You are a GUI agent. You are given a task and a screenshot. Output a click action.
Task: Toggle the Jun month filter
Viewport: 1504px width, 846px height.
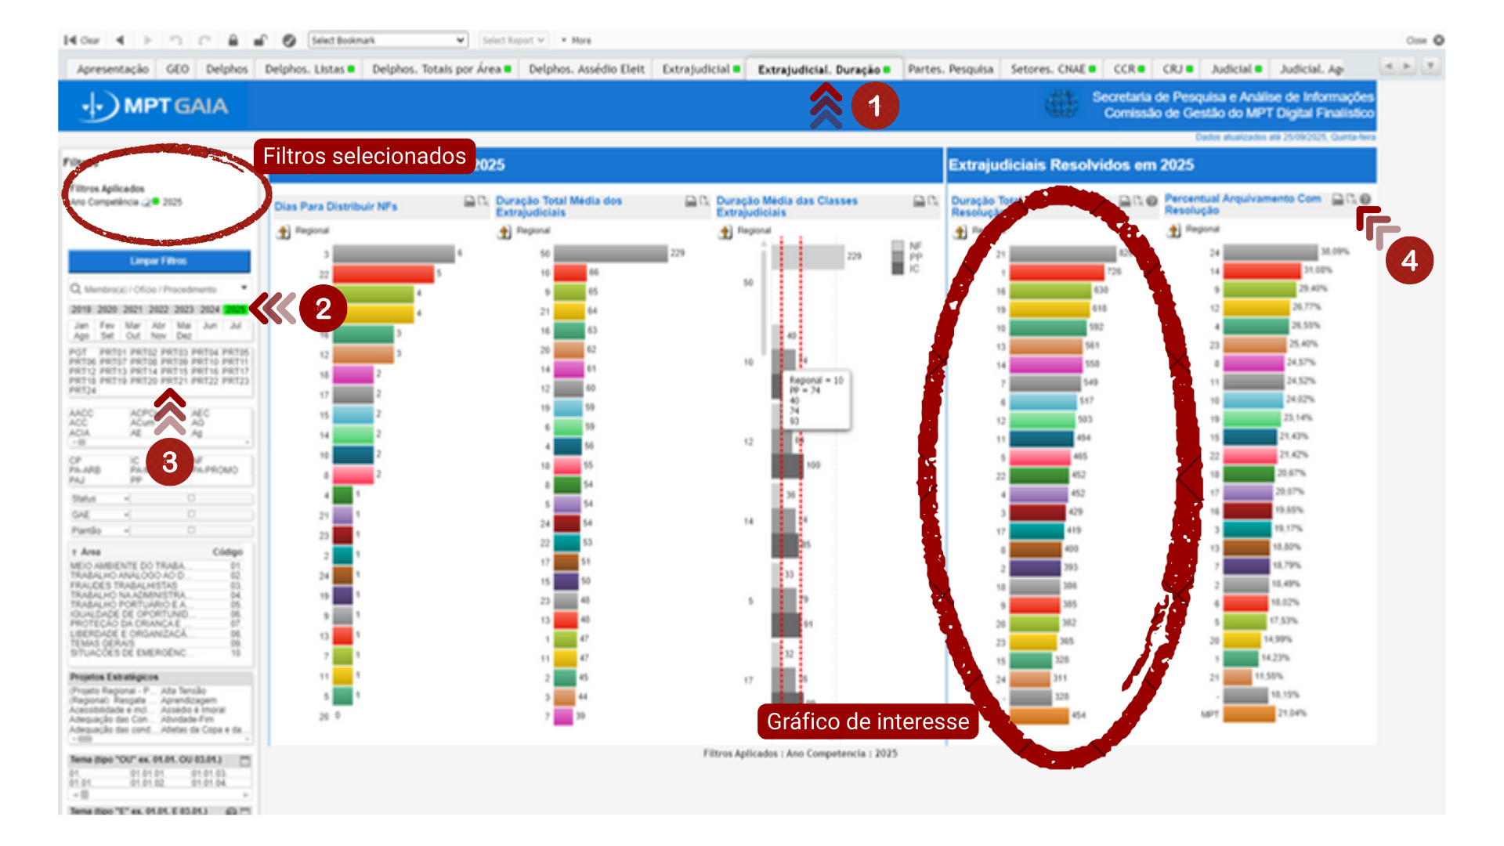coord(210,325)
